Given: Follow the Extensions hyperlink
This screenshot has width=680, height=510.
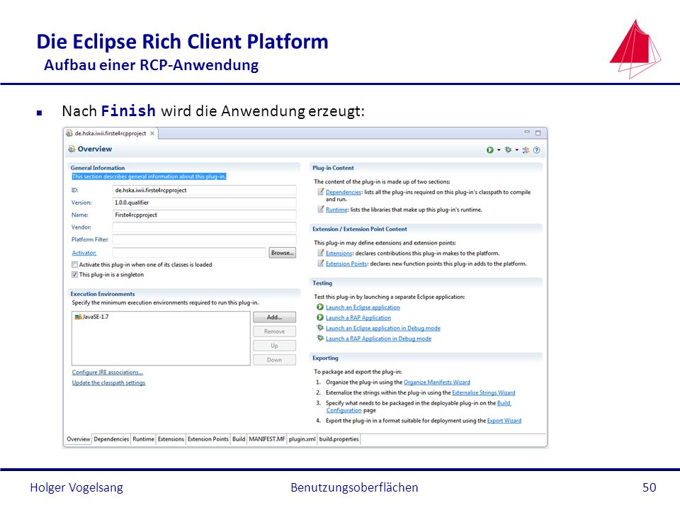Looking at the screenshot, I should (x=339, y=254).
